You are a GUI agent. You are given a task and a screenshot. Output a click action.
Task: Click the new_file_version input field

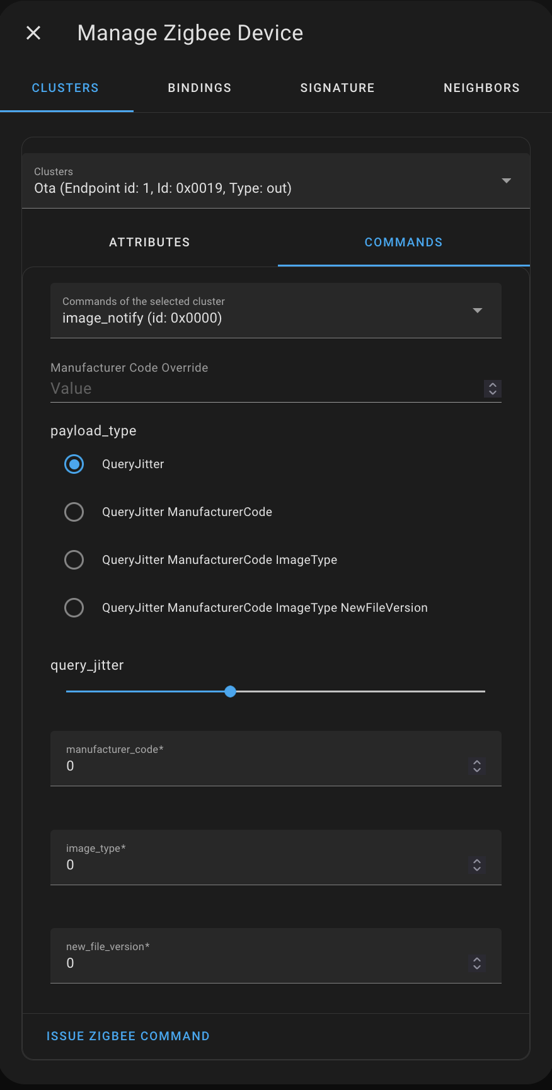252,963
